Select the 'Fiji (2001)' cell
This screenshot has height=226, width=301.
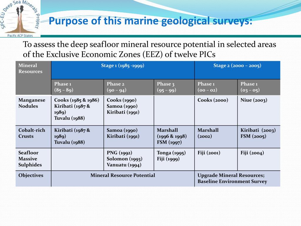click(216, 159)
